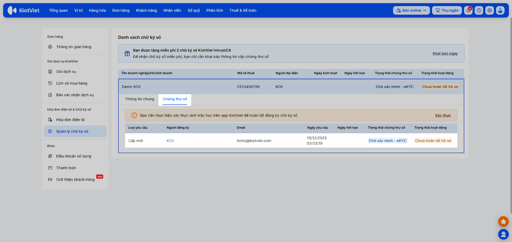Viewport: 512px width, 242px height.
Task: Open the Đơn hàng menu
Action: (121, 11)
